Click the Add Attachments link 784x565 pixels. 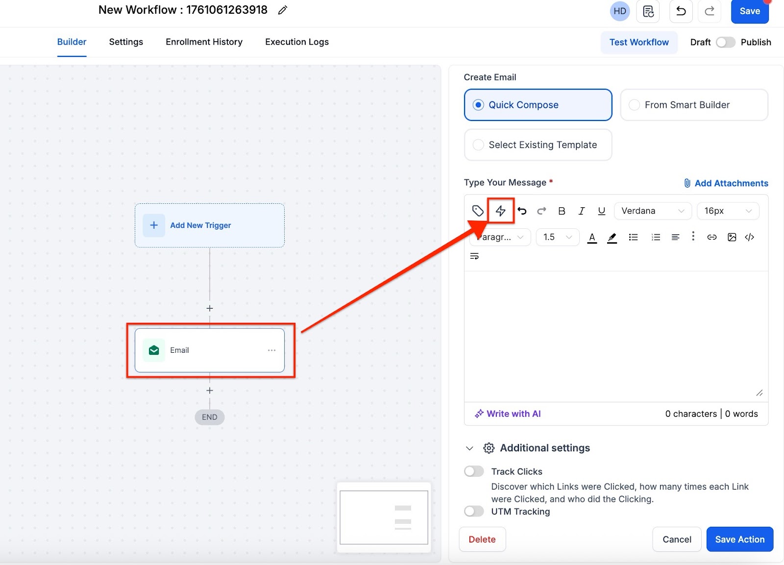[726, 183]
